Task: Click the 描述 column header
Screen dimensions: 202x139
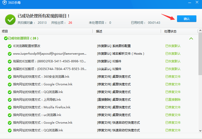Action: click(99, 31)
